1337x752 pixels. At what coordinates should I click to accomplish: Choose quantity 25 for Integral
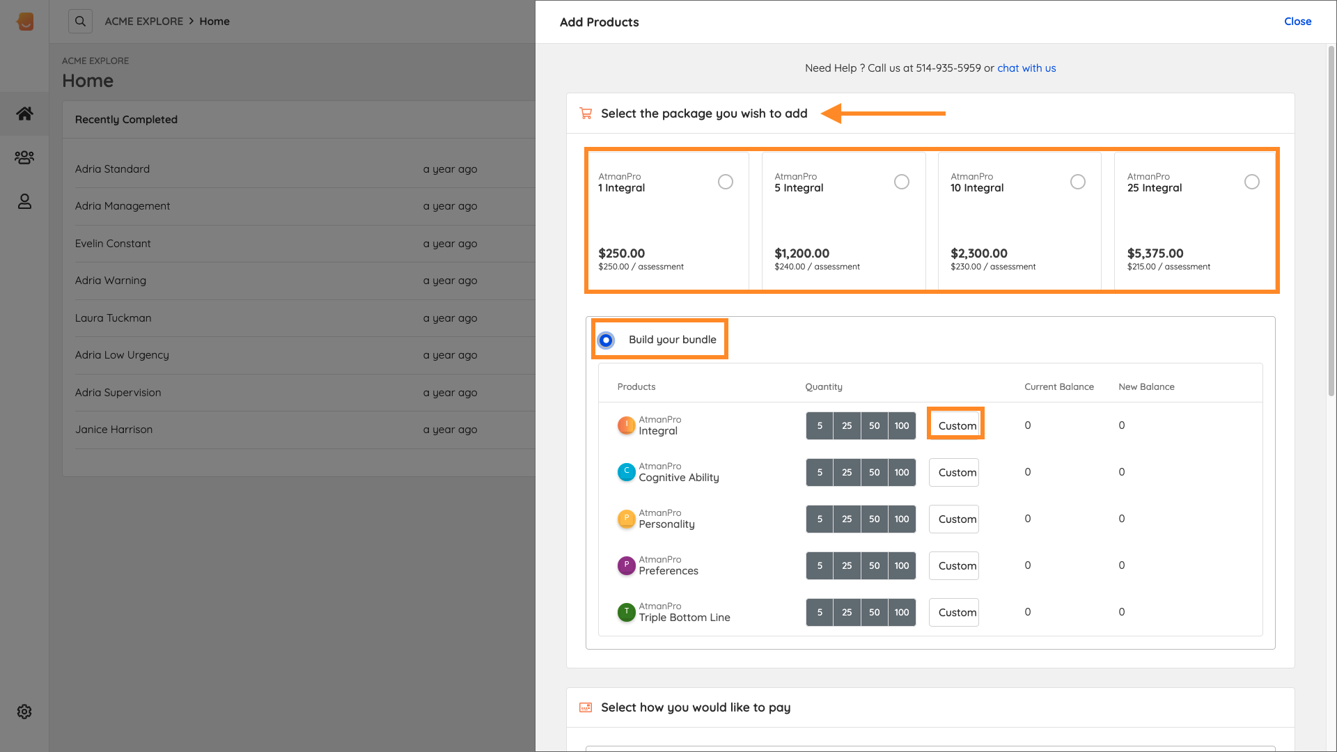(847, 425)
